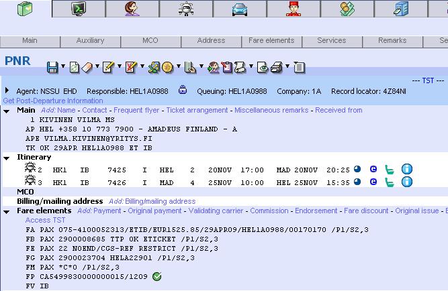Add a Validating carrier fare element
448x291 pixels.
[216, 211]
